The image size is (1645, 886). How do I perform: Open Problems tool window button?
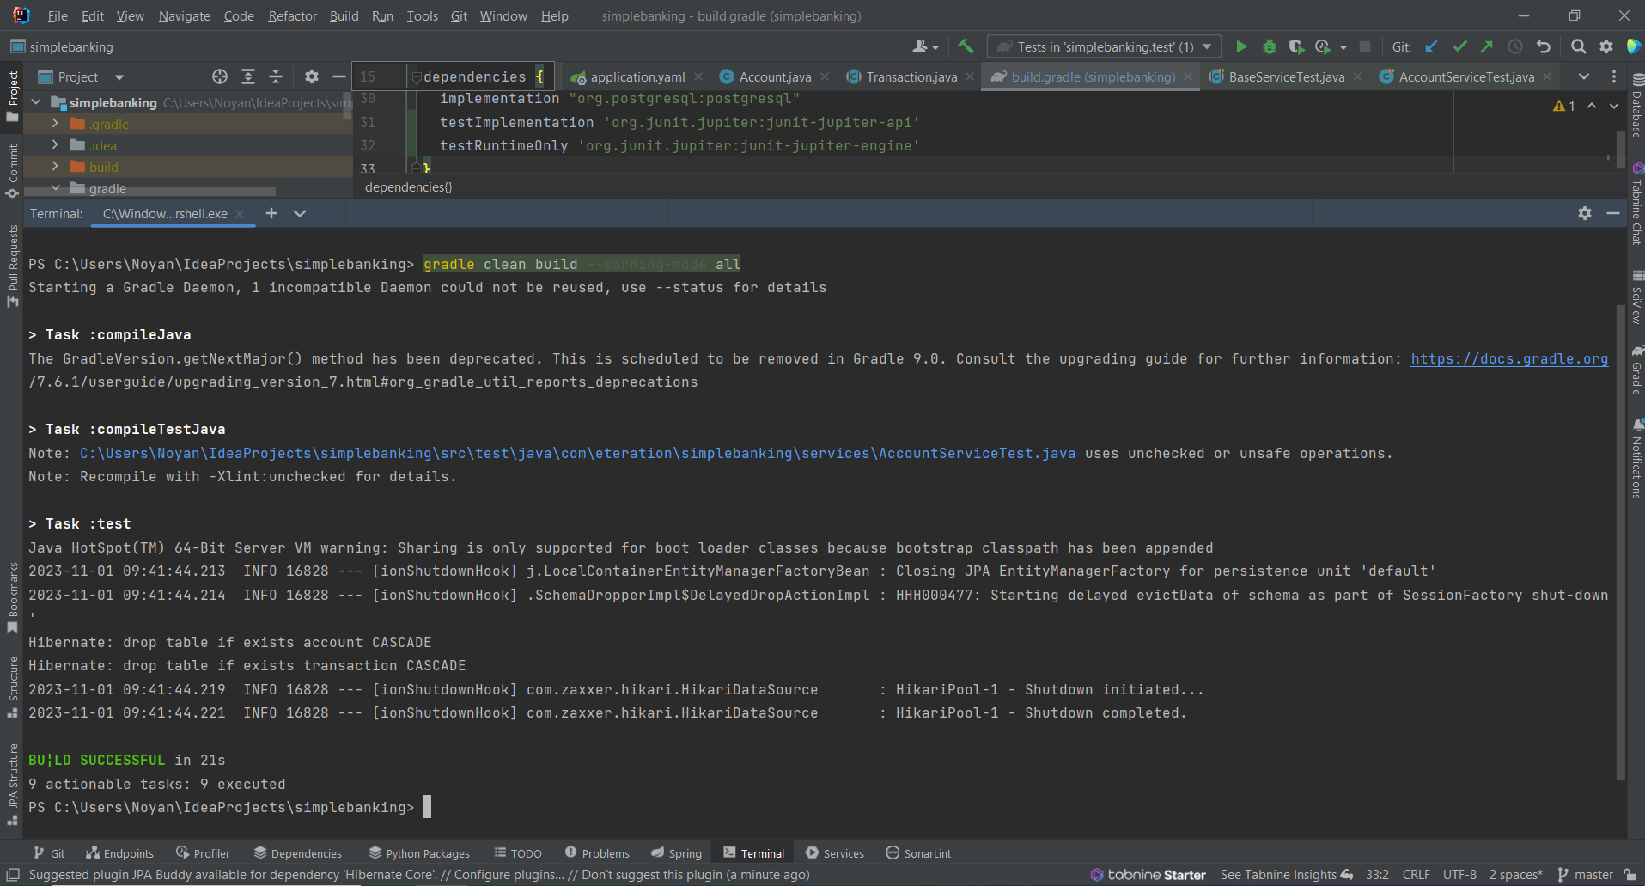(597, 853)
